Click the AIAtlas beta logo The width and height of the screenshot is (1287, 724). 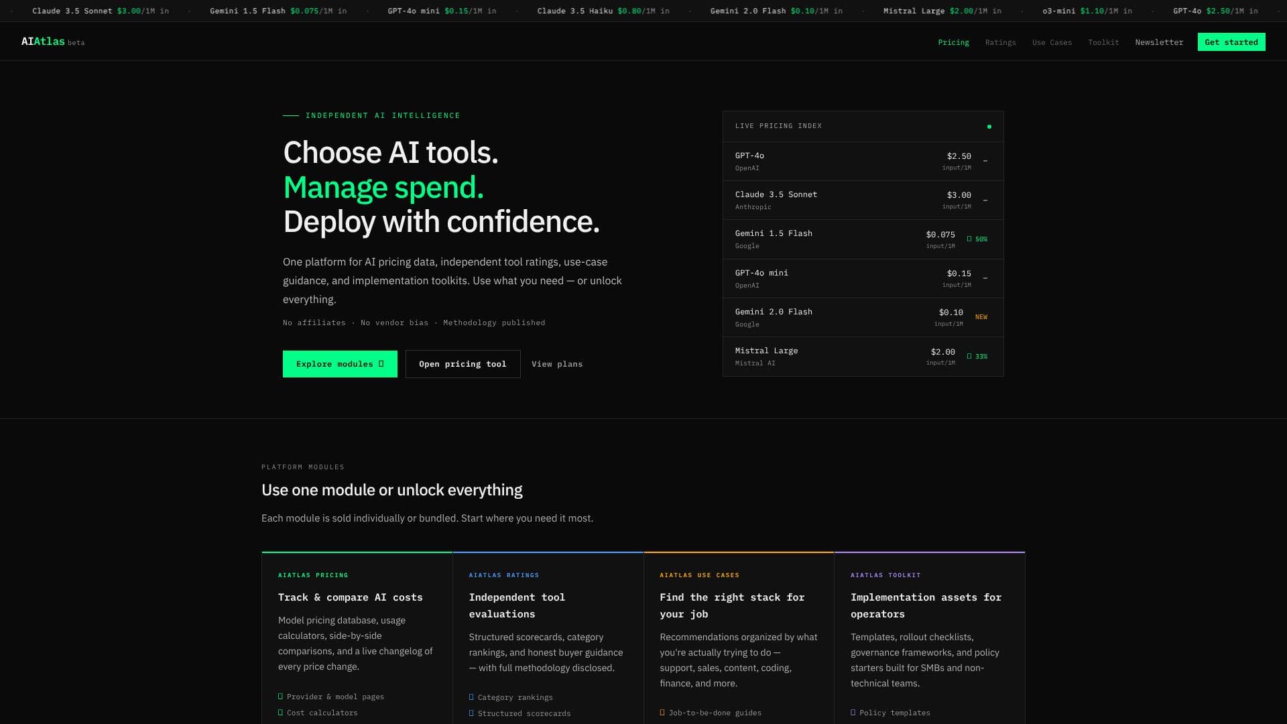click(x=53, y=42)
